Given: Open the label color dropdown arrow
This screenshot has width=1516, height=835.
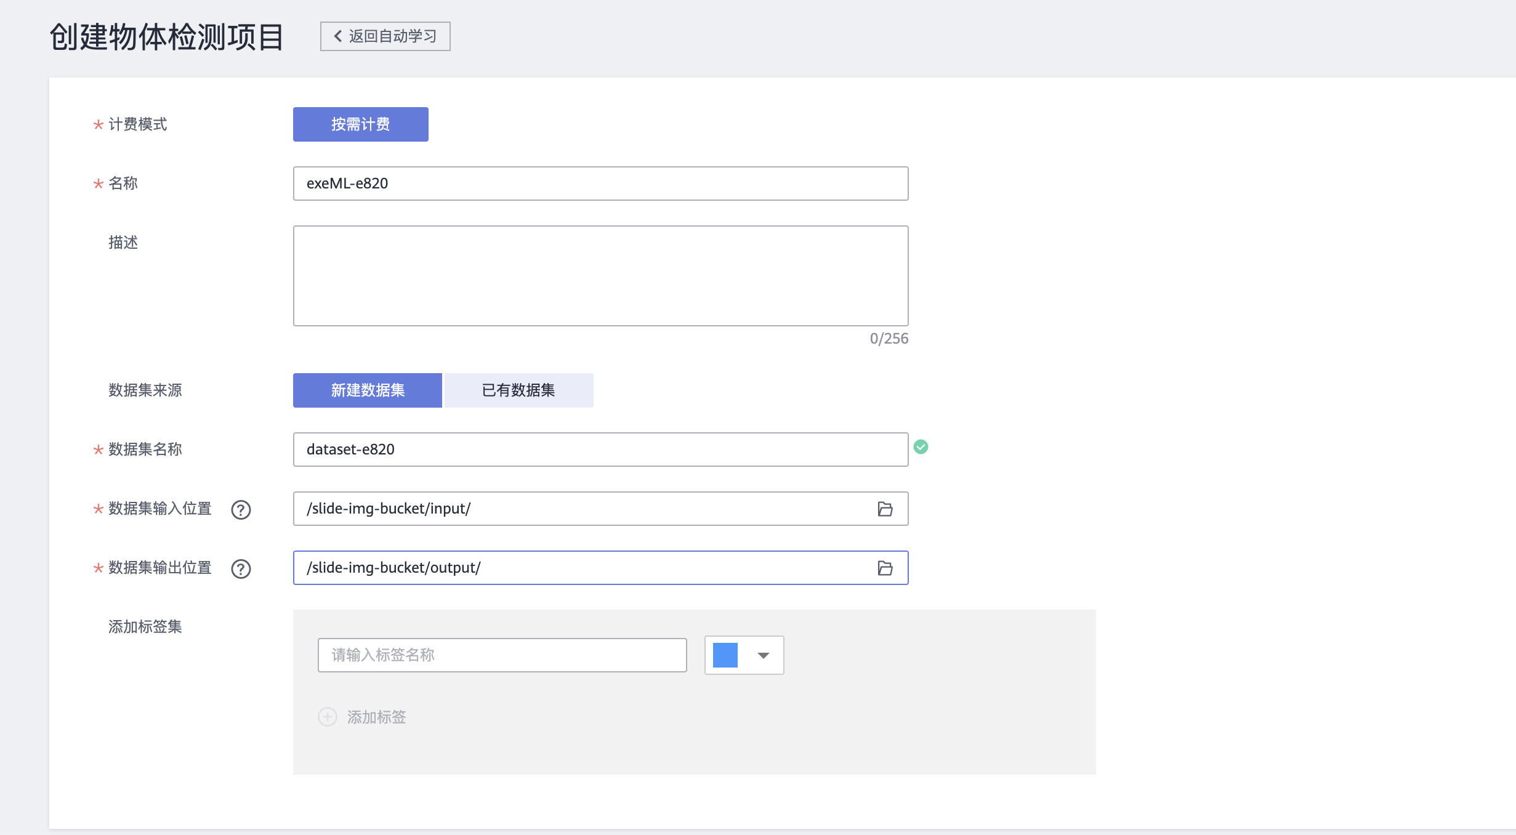Looking at the screenshot, I should (763, 655).
